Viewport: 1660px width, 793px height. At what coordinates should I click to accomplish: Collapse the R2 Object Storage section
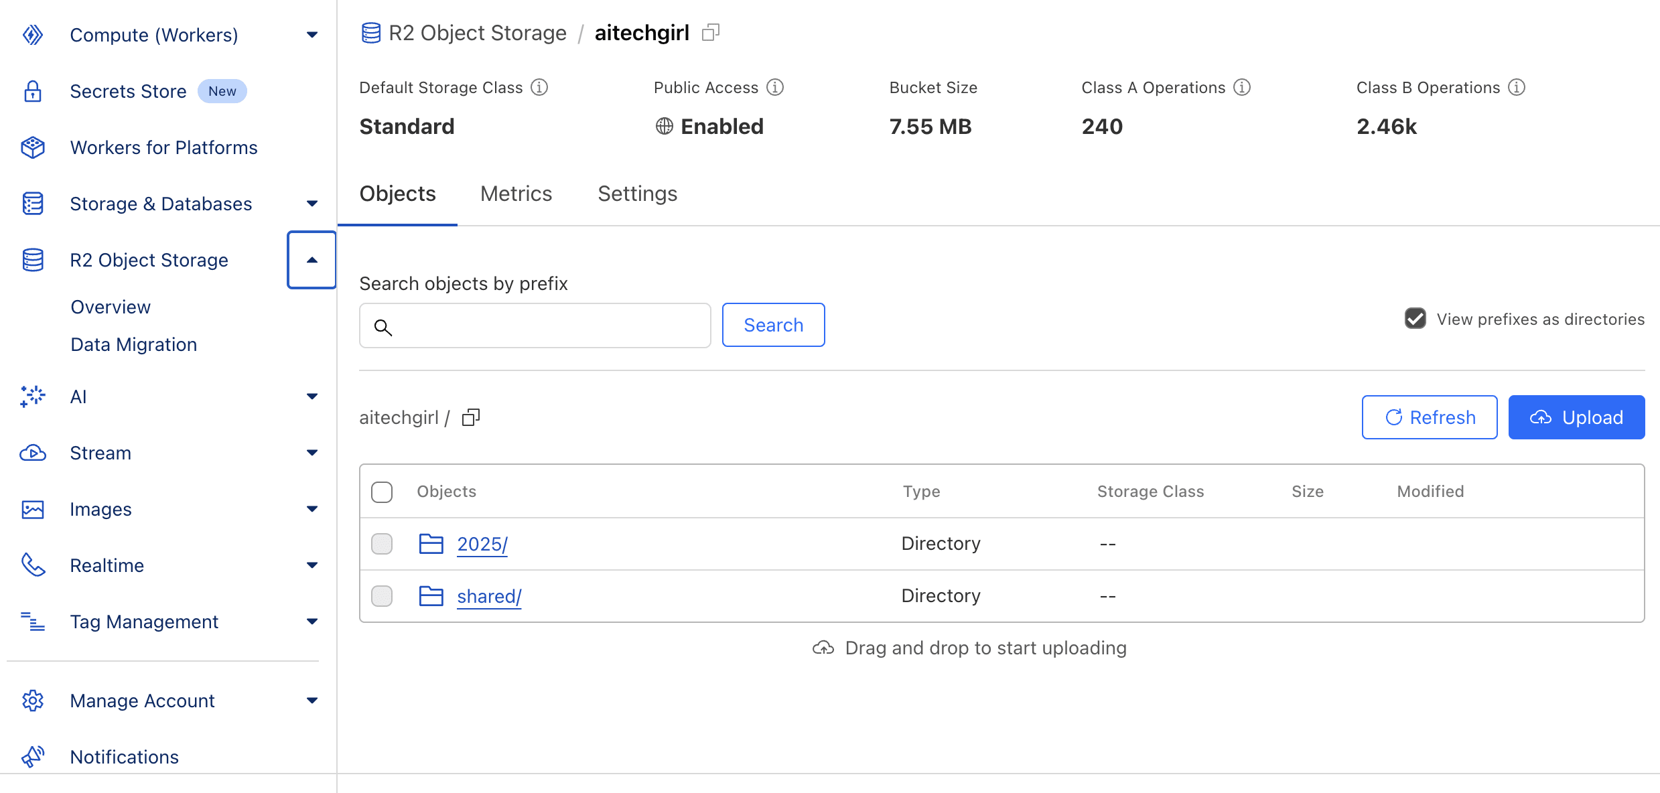coord(312,260)
